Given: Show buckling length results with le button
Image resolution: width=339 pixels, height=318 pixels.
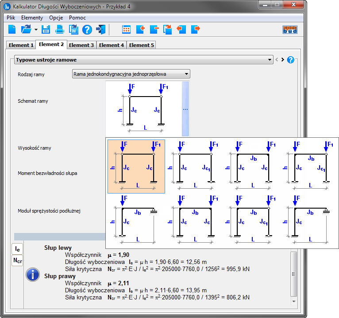Looking at the screenshot, I should tap(17, 249).
